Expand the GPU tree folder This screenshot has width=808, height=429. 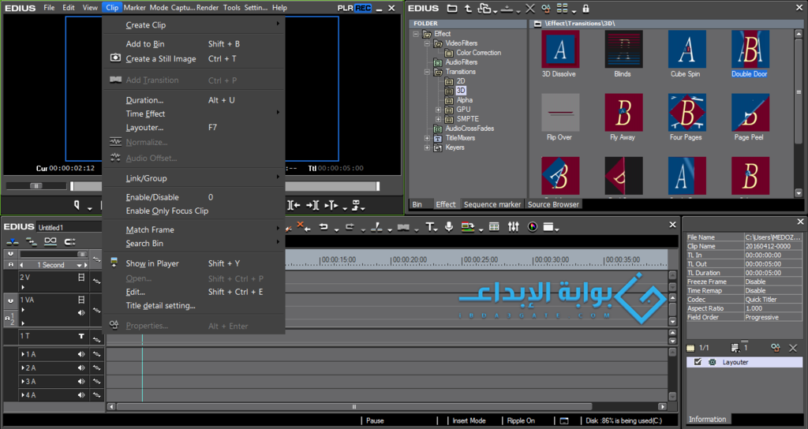click(438, 109)
